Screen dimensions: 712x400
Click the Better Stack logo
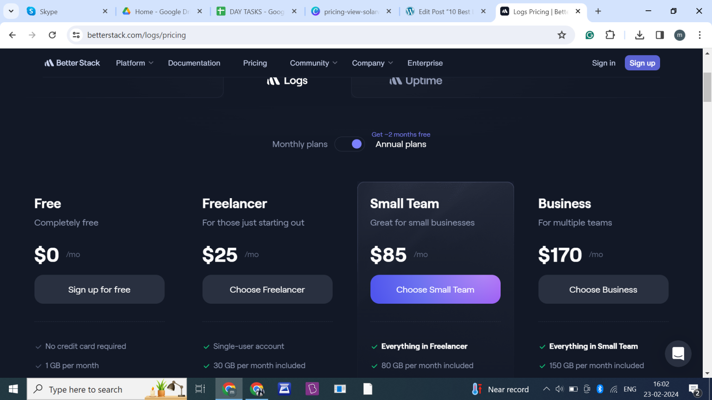point(72,62)
